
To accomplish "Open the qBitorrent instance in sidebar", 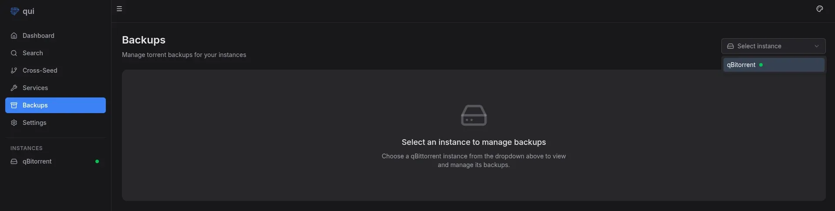I will [37, 161].
